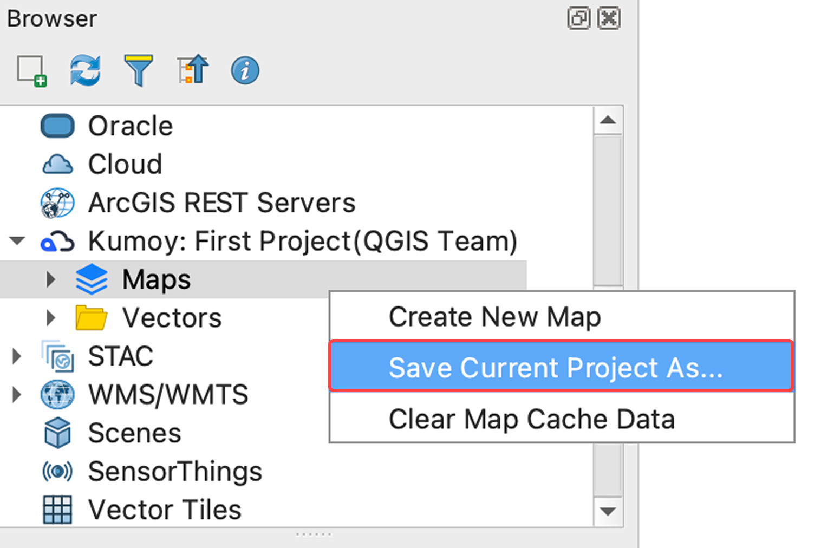Select the SensorThings icon
Image resolution: width=834 pixels, height=548 pixels.
pyautogui.click(x=57, y=471)
